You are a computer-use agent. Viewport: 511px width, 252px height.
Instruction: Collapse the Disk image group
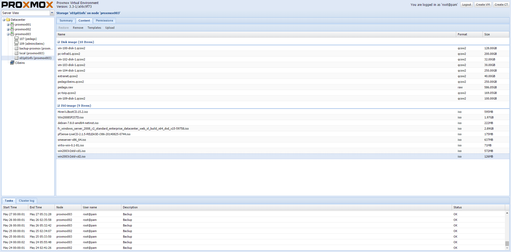pos(59,42)
